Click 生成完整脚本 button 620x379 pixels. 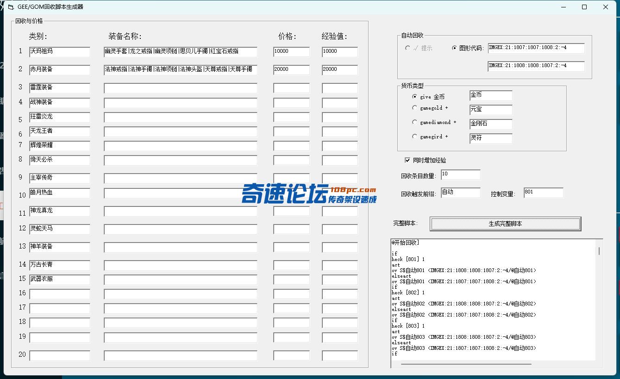505,224
